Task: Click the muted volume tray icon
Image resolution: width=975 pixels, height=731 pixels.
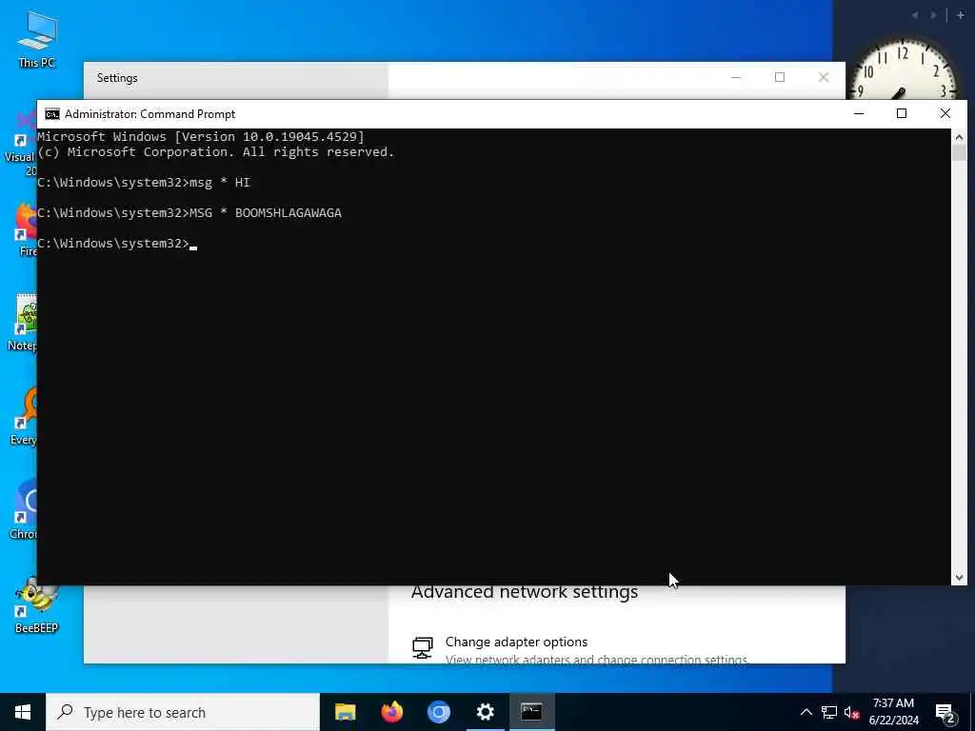Action: click(x=851, y=712)
